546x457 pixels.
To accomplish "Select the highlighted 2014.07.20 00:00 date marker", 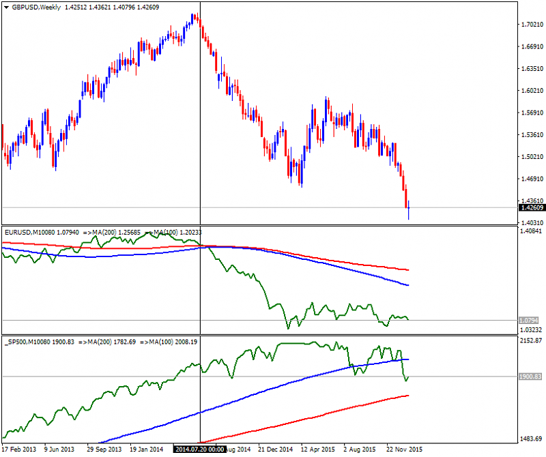I will click(x=199, y=449).
